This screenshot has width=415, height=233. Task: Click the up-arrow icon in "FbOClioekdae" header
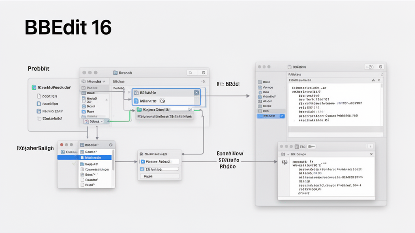pyautogui.click(x=373, y=80)
